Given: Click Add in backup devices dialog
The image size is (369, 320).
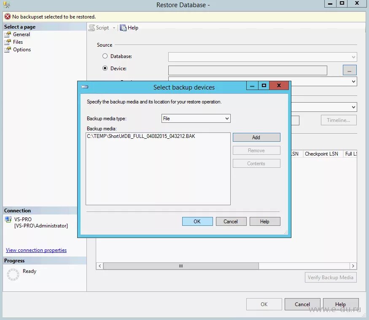Looking at the screenshot, I should 256,138.
